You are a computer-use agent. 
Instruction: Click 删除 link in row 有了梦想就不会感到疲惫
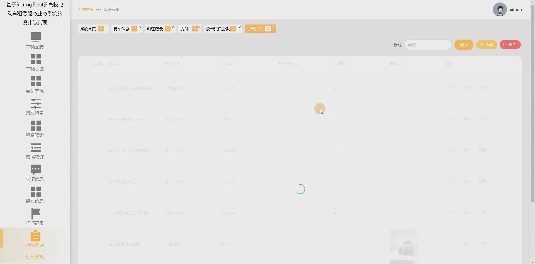pos(482,87)
